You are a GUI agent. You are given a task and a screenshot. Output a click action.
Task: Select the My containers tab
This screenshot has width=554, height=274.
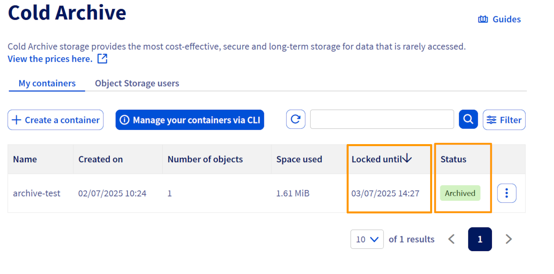click(x=47, y=83)
